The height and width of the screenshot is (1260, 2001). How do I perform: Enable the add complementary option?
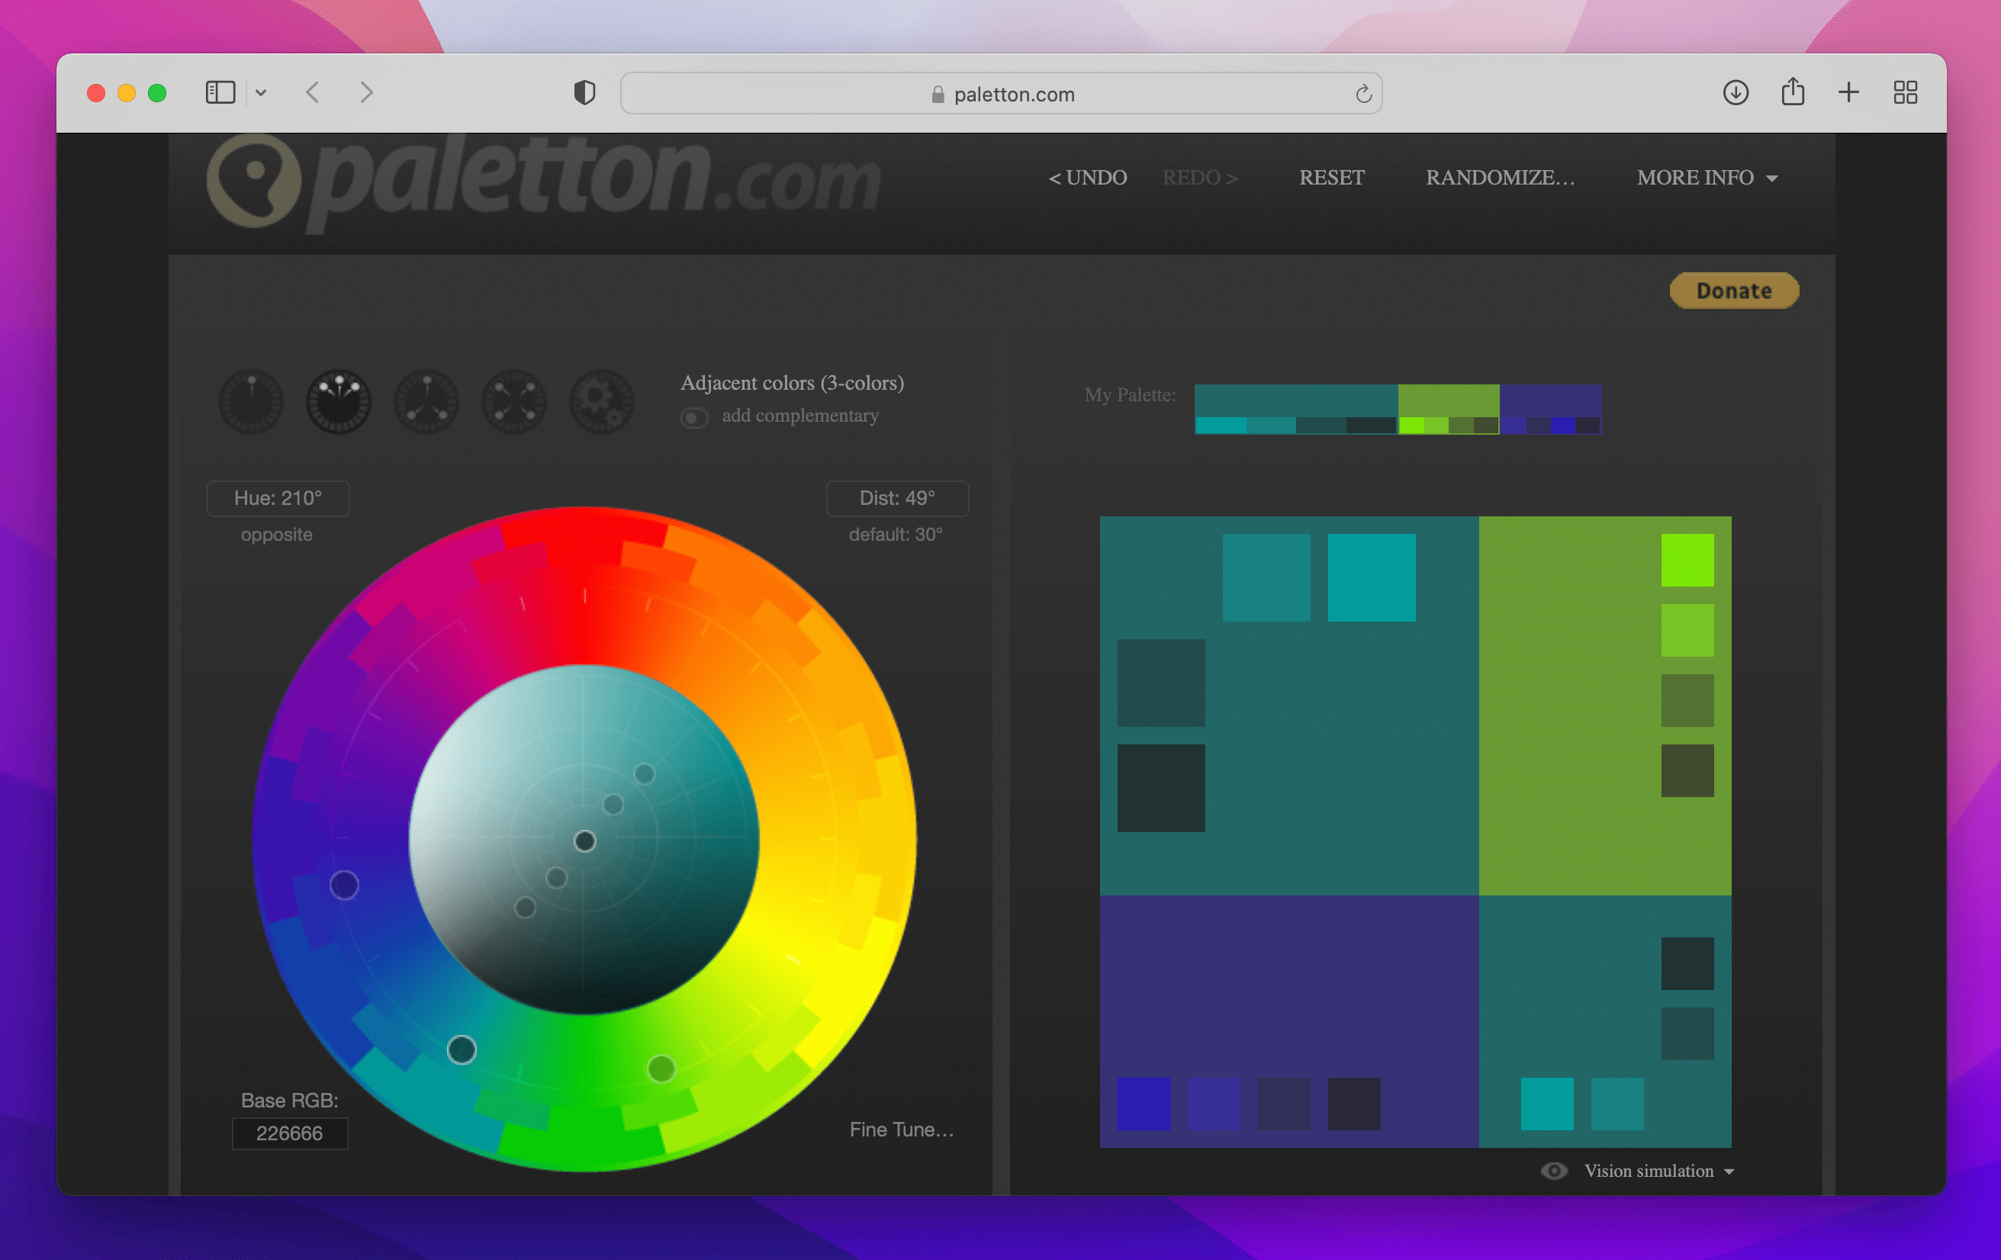click(694, 418)
